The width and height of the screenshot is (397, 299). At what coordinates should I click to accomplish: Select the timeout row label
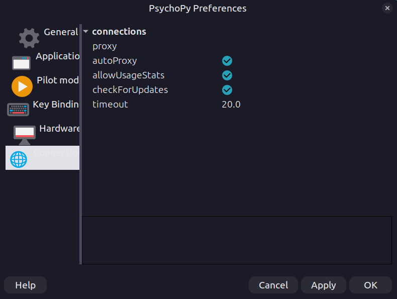pyautogui.click(x=110, y=105)
